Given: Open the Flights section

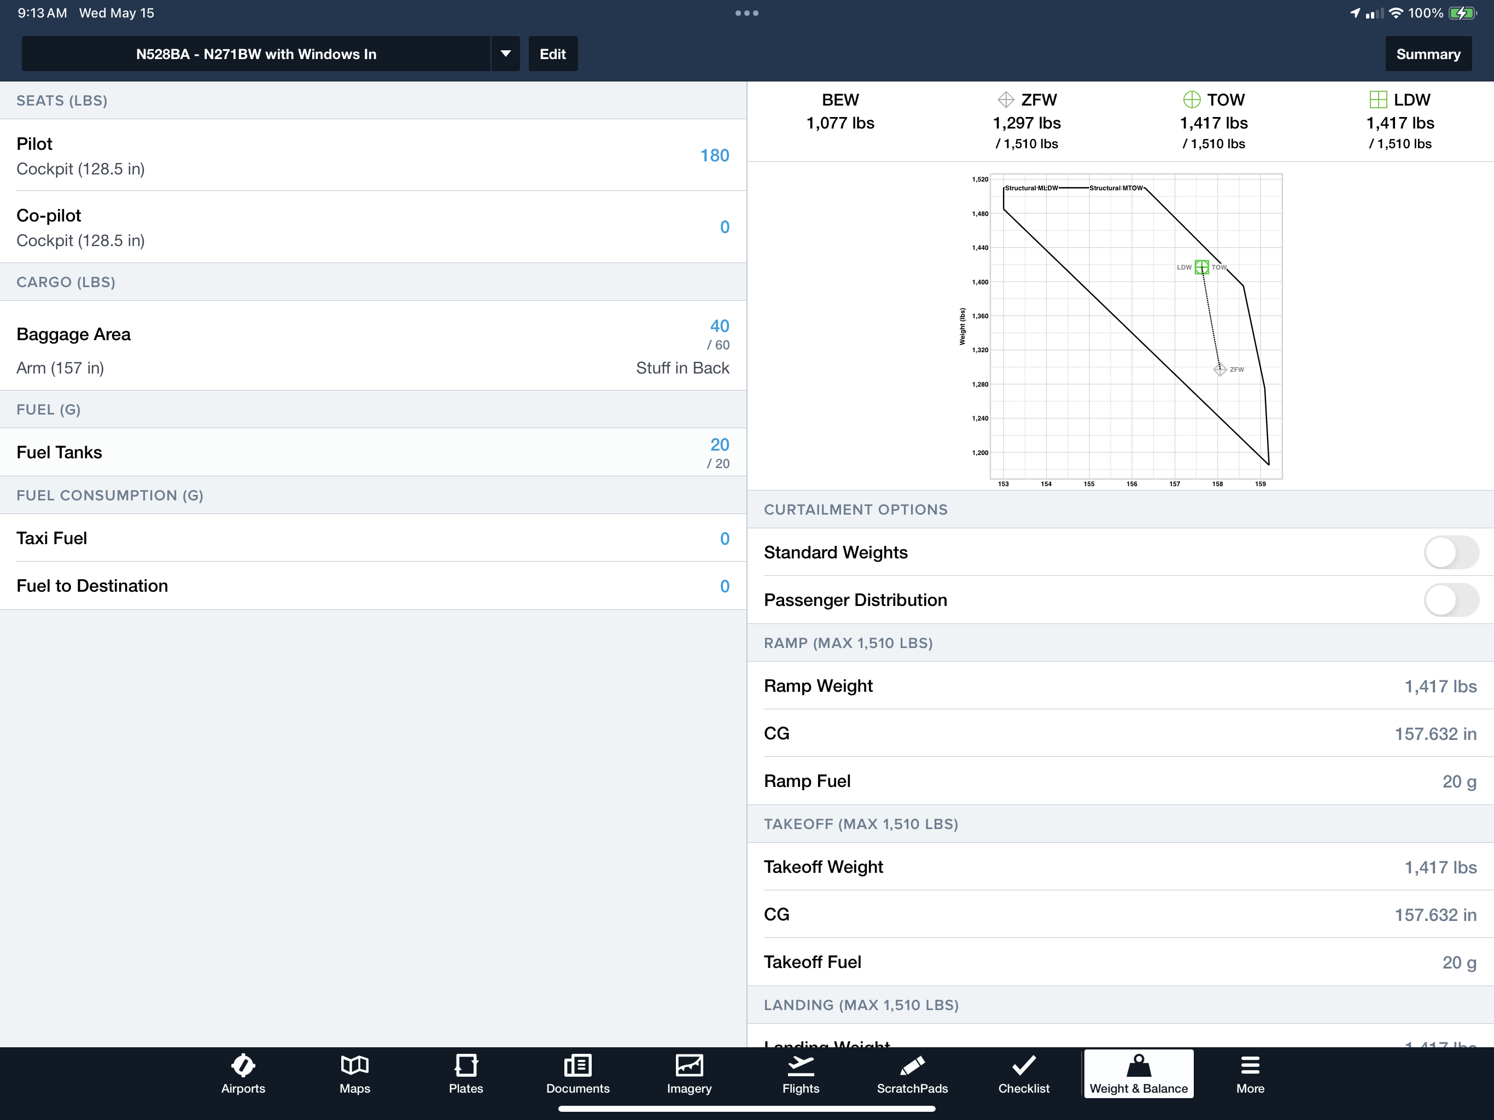Looking at the screenshot, I should tap(800, 1073).
